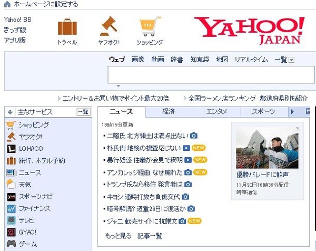Click the LOHACO icon in the sidebar
Screen dimensions: 316x251
11,149
